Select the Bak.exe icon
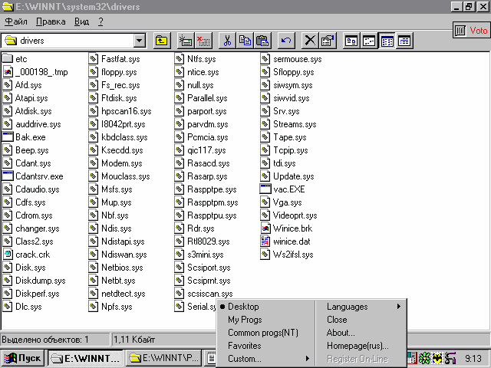Screen dimensions: 491x368 8,136
